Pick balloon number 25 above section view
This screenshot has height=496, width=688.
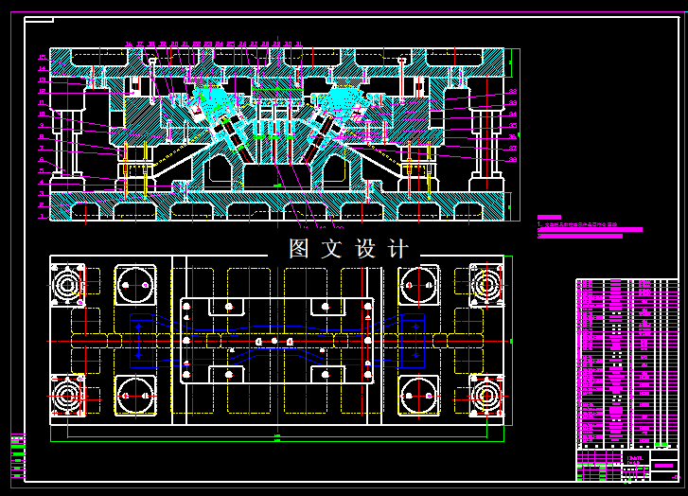[231, 44]
